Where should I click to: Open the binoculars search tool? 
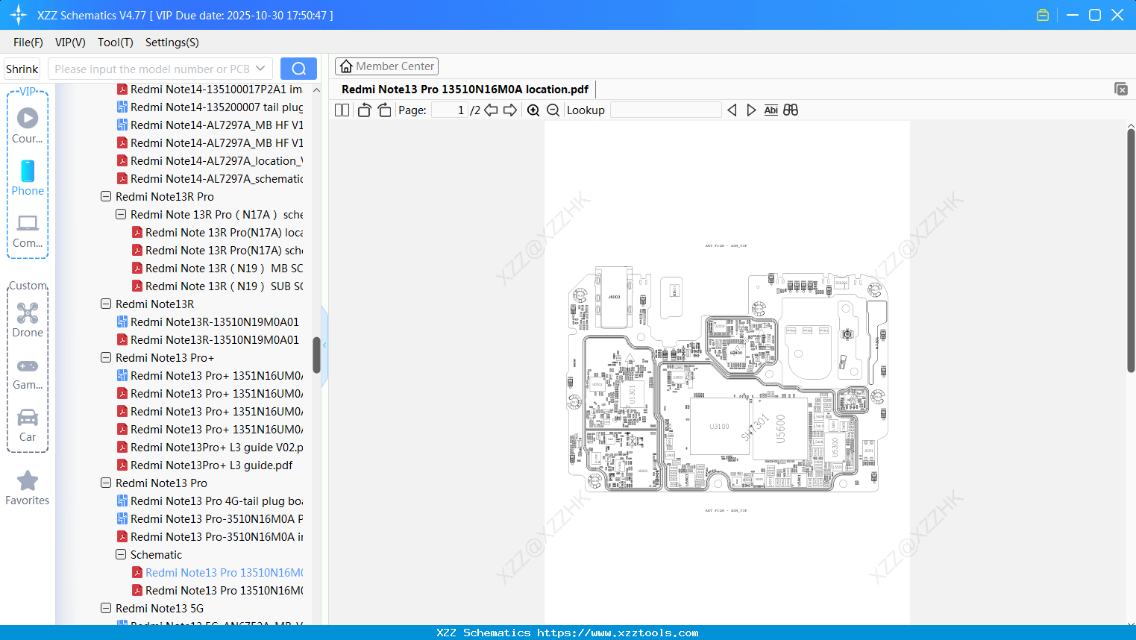click(791, 110)
